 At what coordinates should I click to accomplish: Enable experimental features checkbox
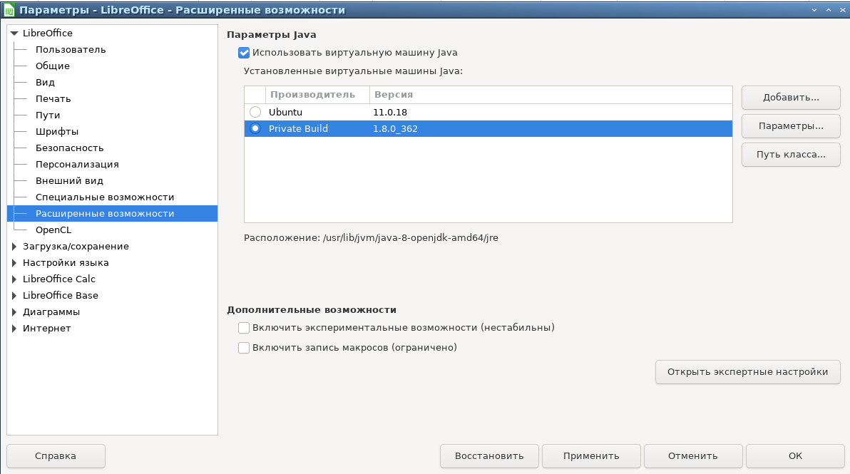[244, 328]
